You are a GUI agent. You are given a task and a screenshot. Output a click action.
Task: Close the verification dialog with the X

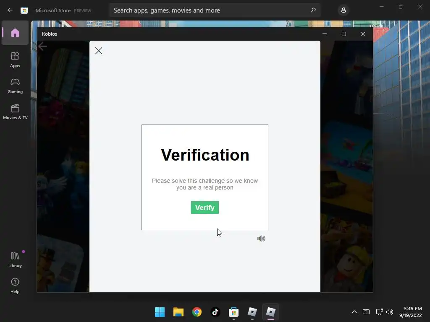pyautogui.click(x=99, y=51)
